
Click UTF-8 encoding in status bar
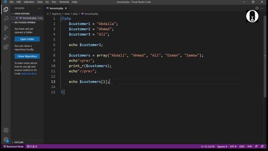[233, 146]
